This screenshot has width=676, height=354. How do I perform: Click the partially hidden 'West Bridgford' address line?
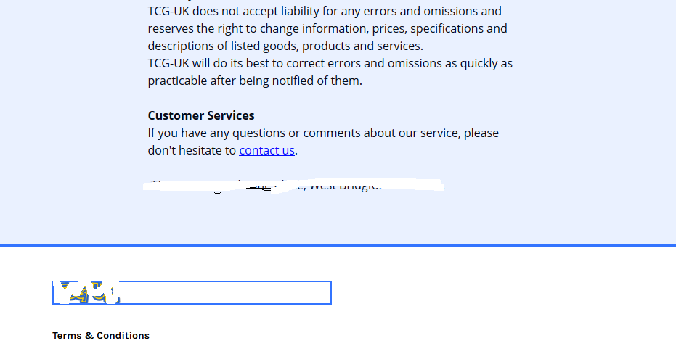click(x=293, y=186)
